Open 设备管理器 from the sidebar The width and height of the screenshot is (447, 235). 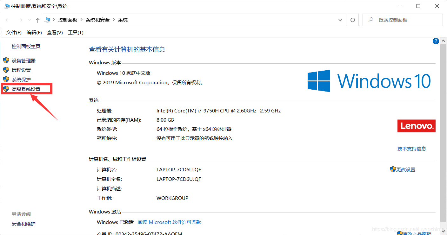point(24,60)
